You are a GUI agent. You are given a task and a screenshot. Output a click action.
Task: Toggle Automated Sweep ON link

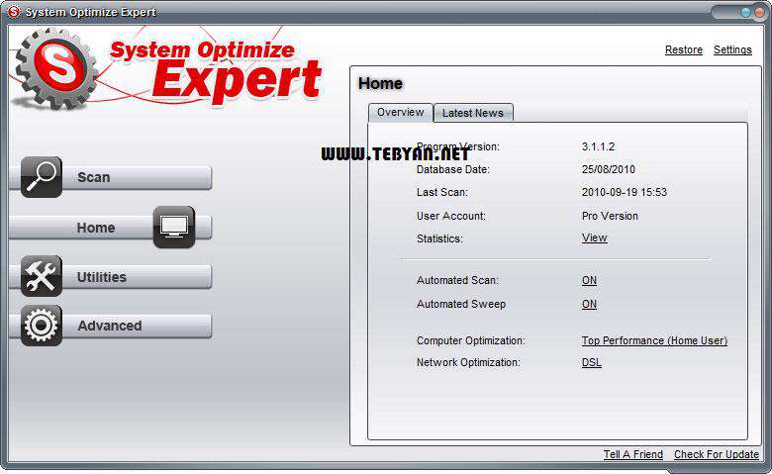coord(589,304)
